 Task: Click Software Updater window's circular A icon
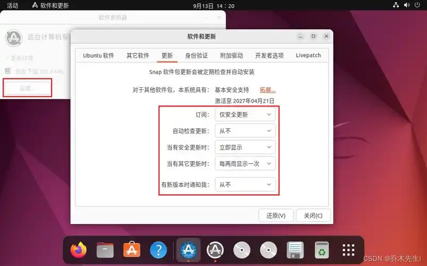(x=14, y=38)
